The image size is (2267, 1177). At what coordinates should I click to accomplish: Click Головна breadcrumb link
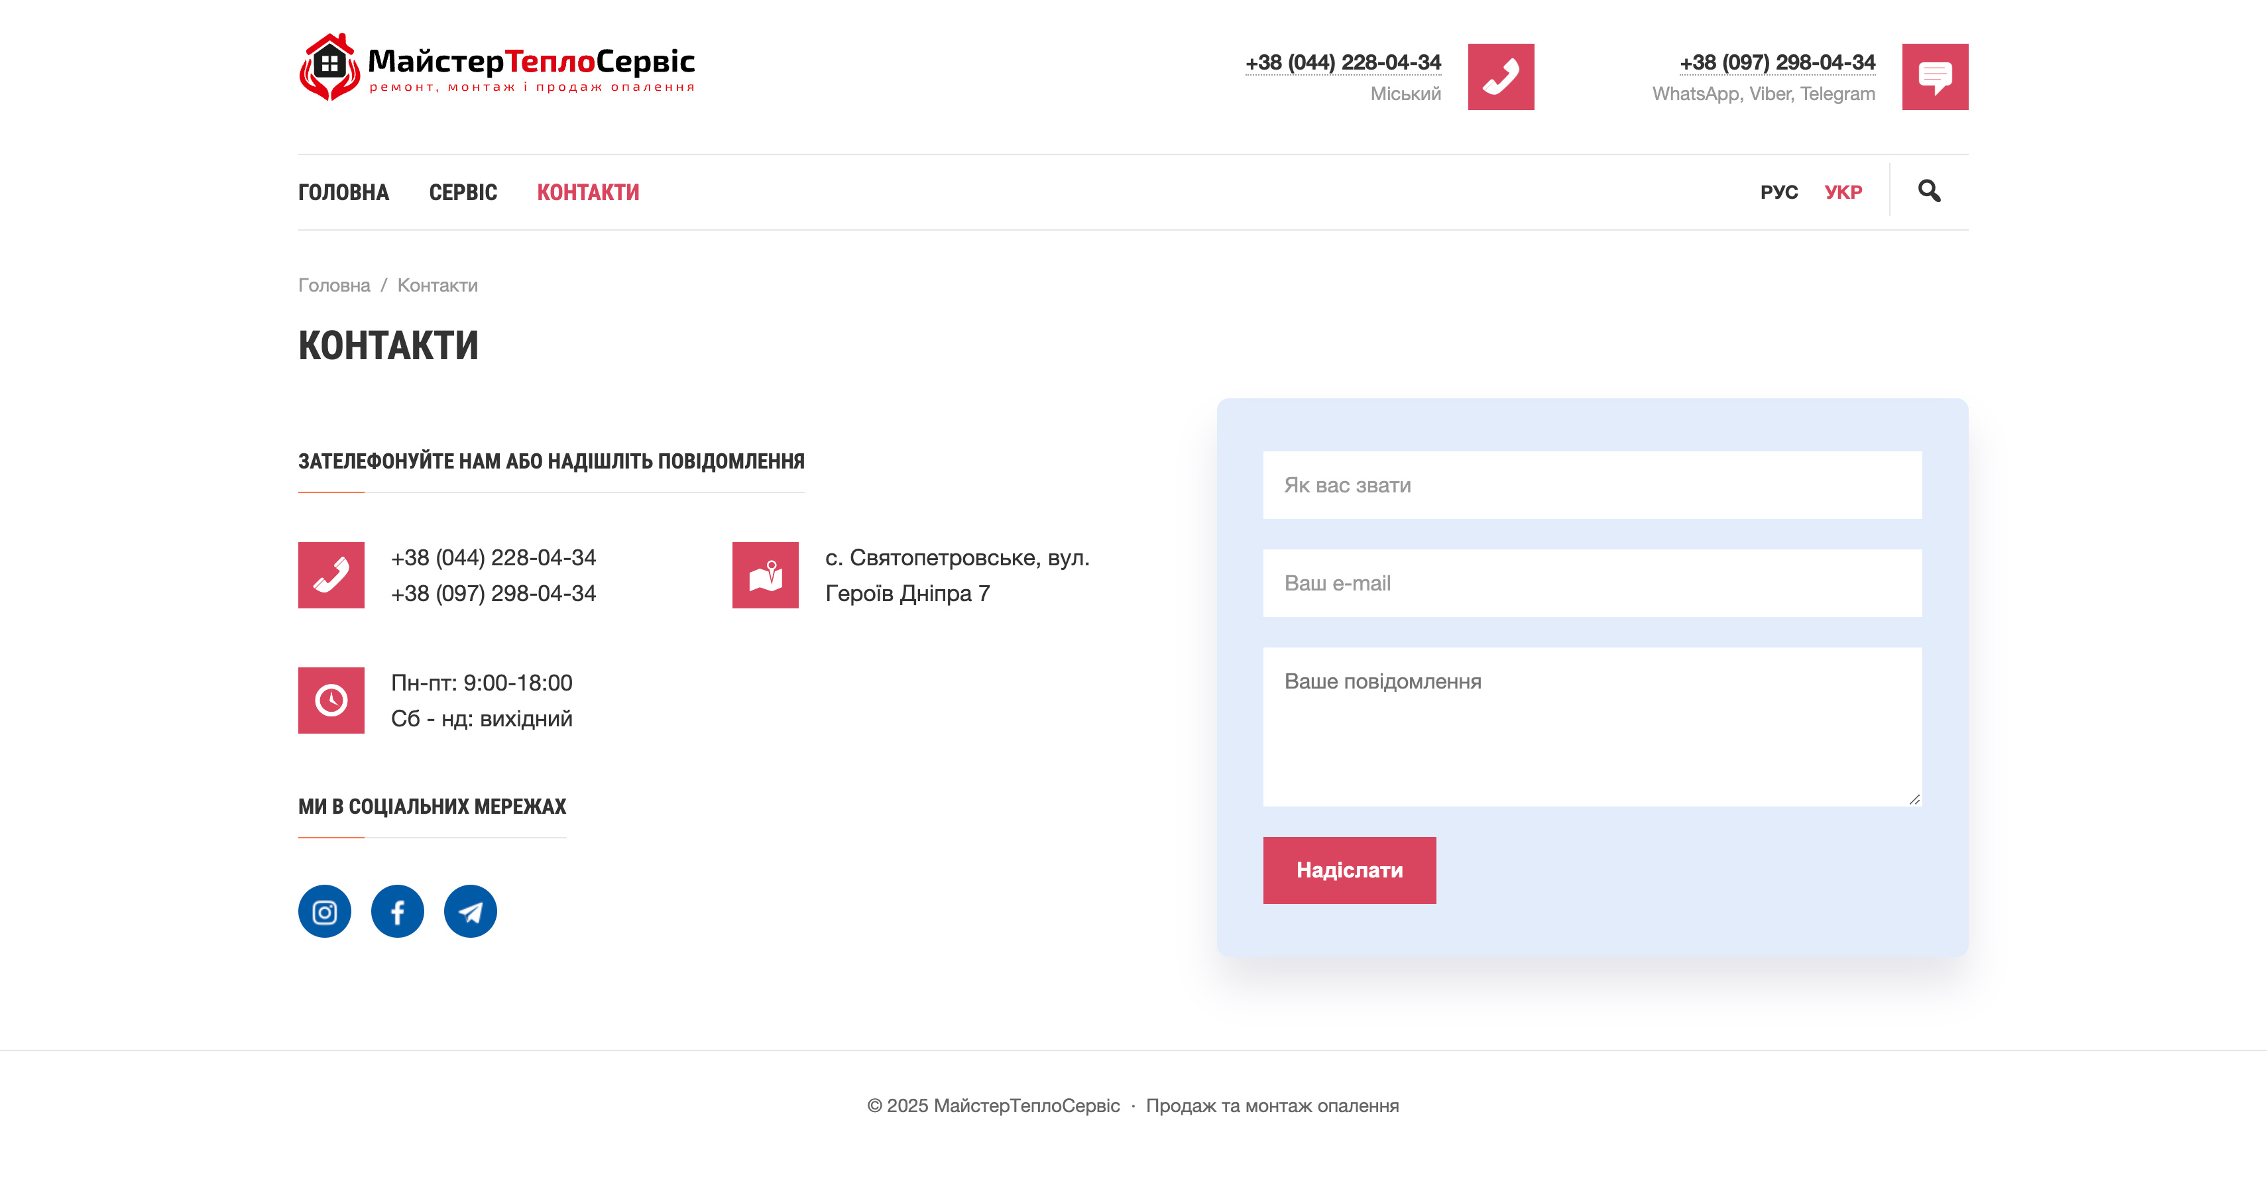click(335, 285)
